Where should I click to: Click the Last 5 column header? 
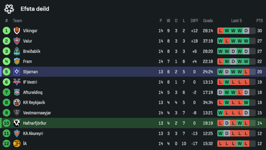coord(236,21)
